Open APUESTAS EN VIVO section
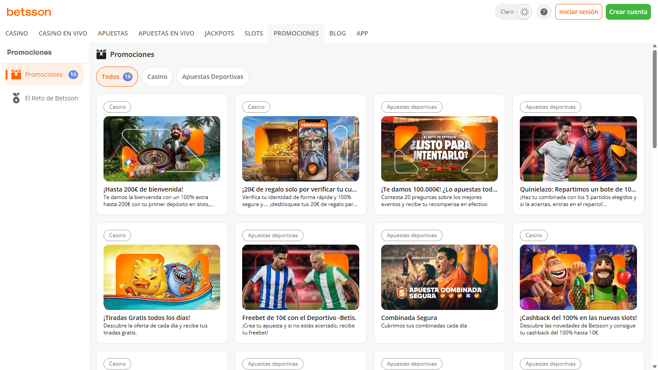The width and height of the screenshot is (658, 370). tap(166, 33)
